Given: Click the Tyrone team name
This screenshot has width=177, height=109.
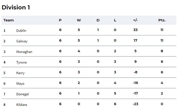Looking at the screenshot, I should [22, 62].
